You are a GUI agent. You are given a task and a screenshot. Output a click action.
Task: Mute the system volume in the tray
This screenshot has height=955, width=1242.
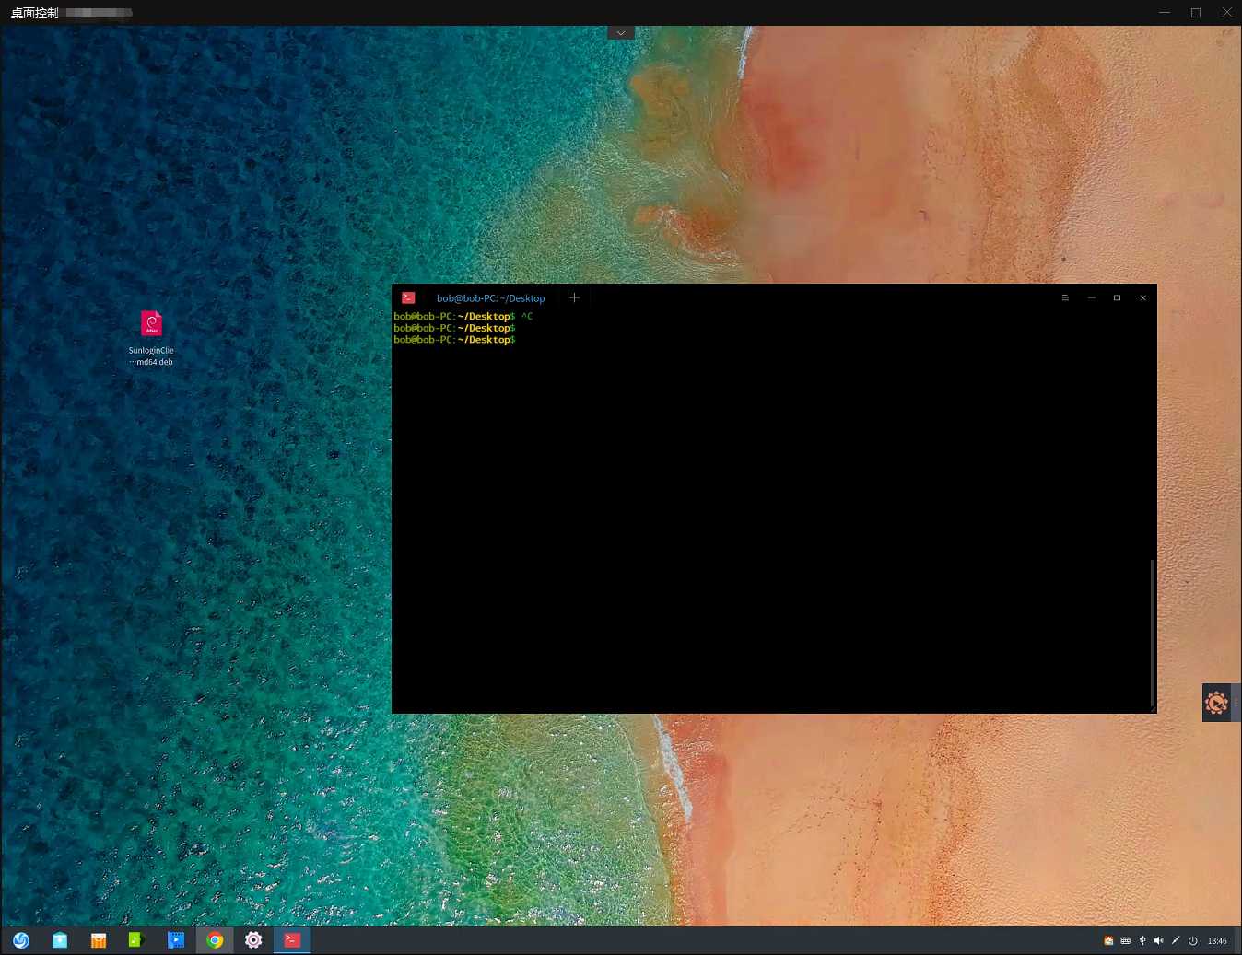(1159, 940)
